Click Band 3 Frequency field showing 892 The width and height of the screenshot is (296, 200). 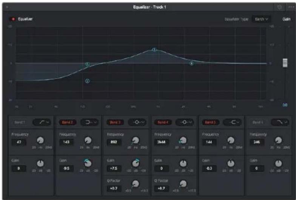(114, 142)
